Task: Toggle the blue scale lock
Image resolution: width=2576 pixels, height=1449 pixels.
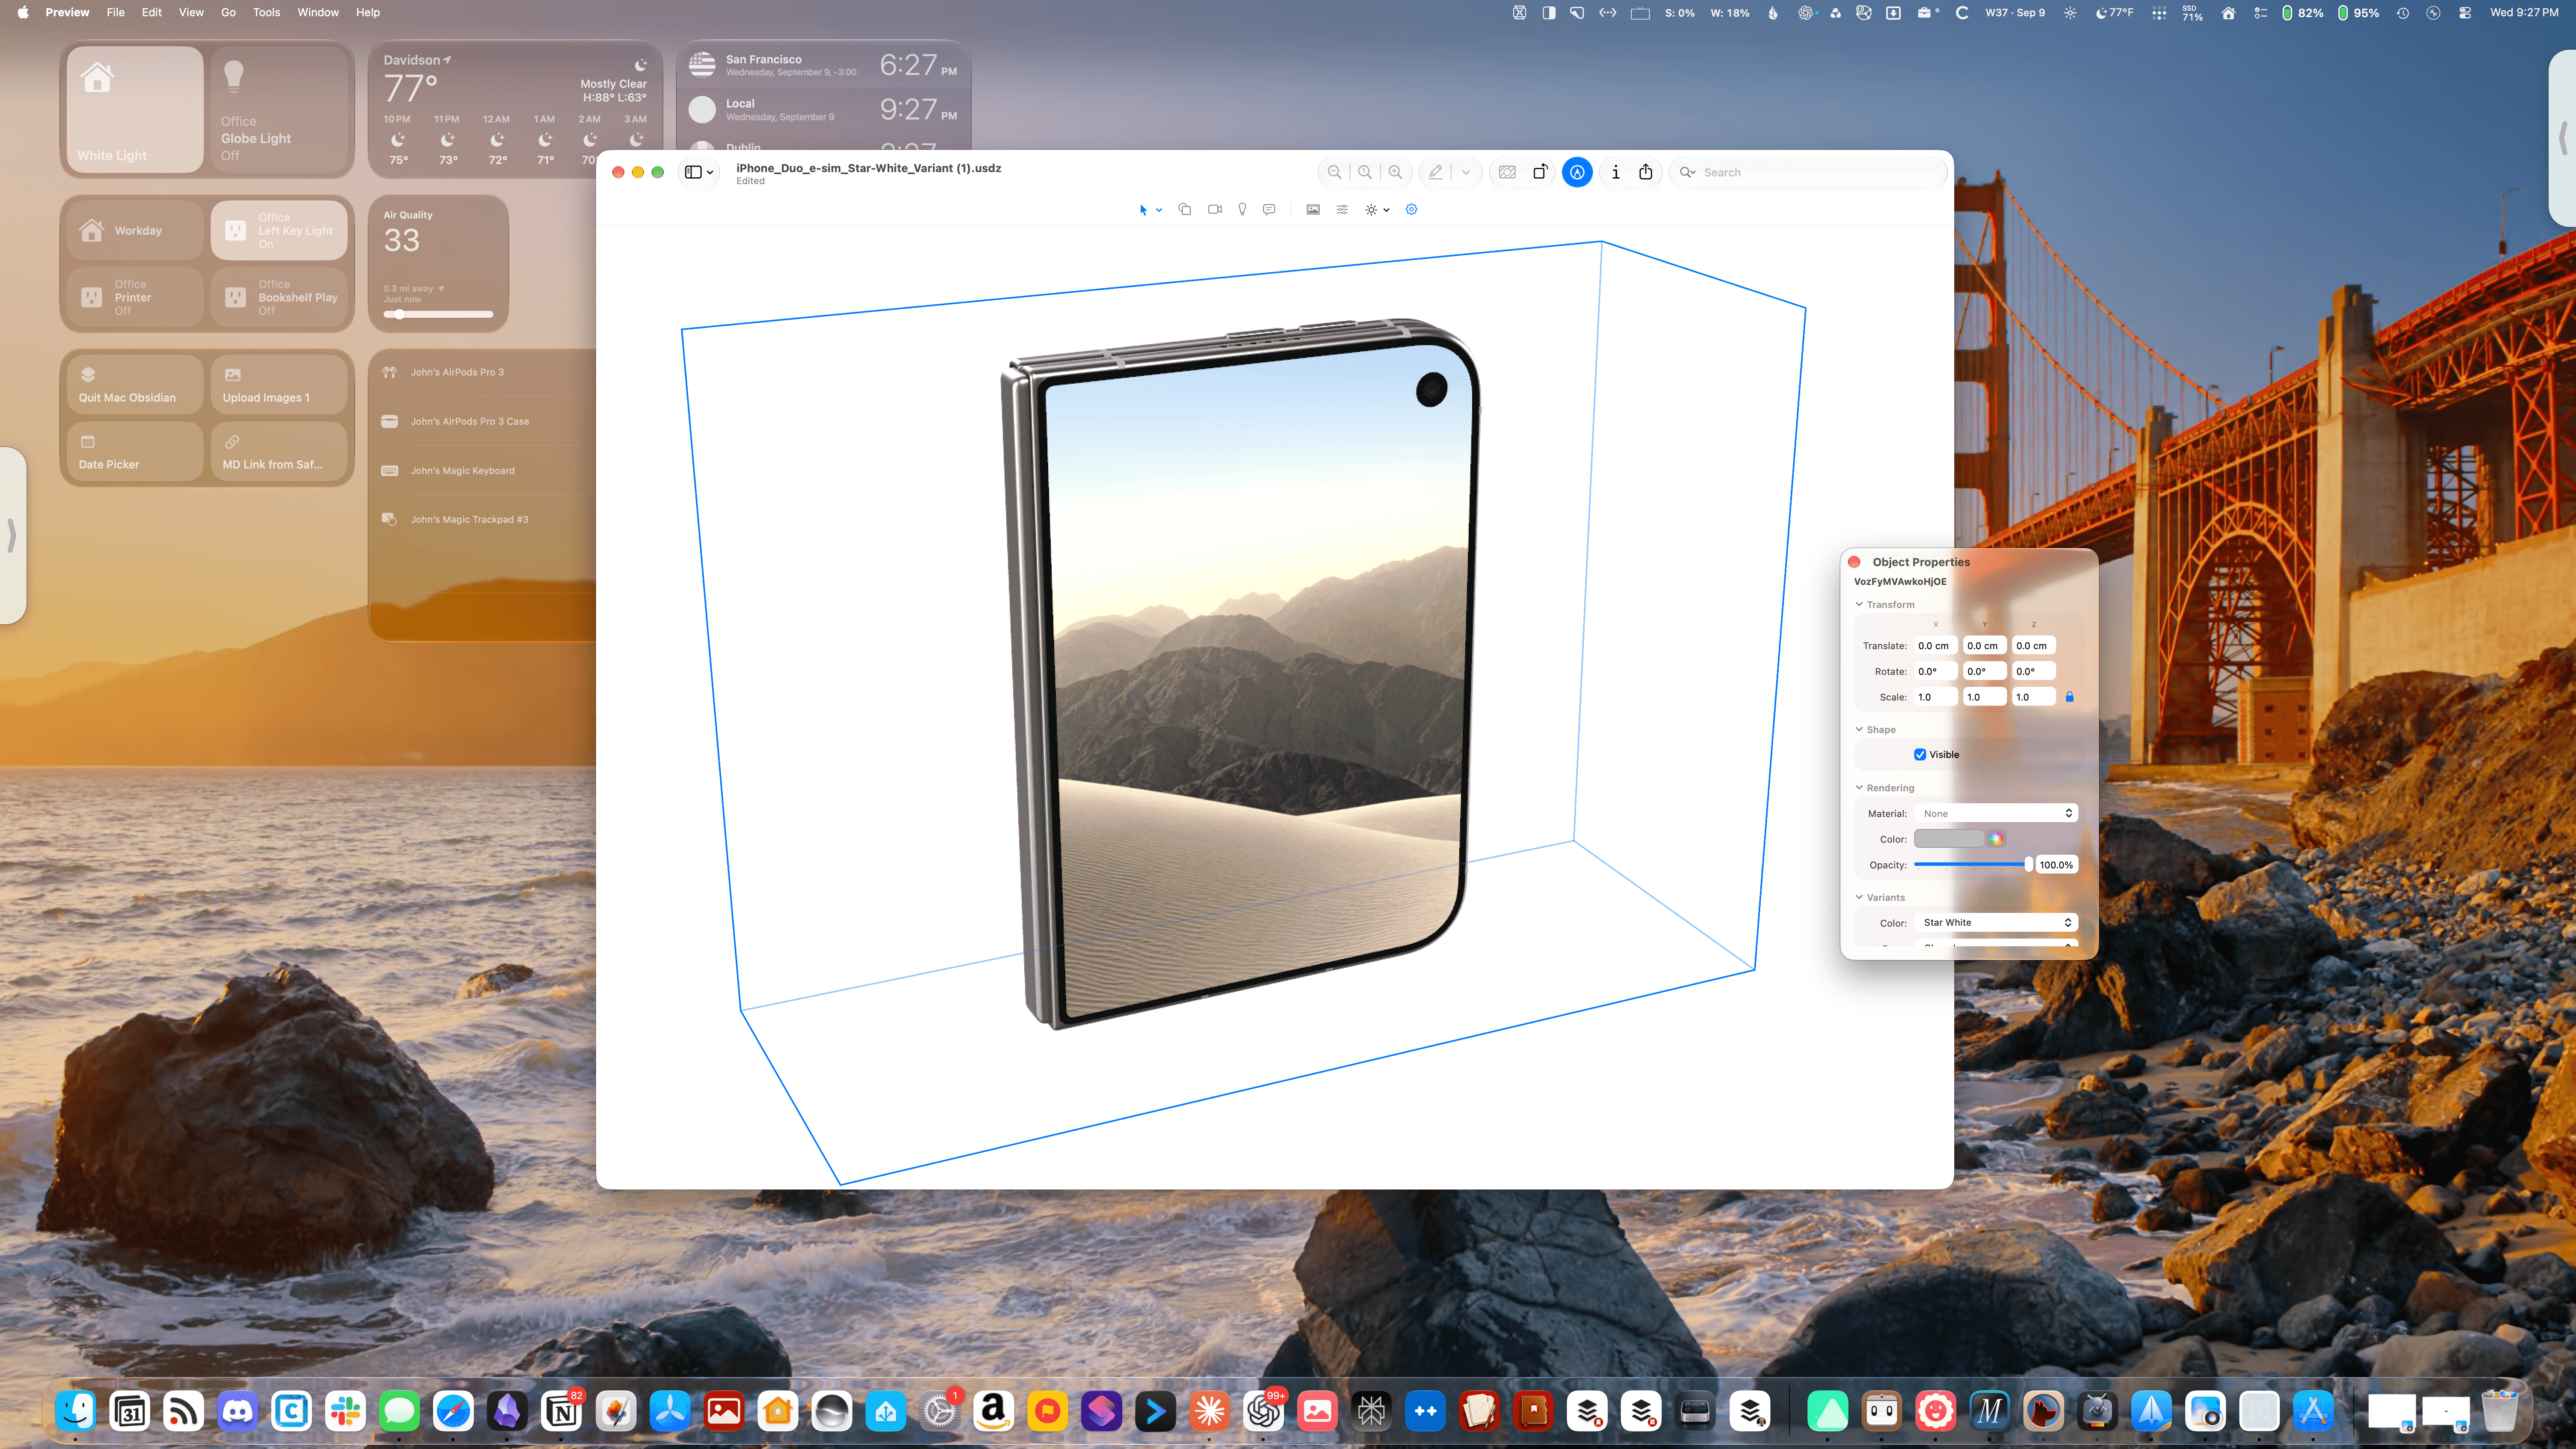Action: point(2070,697)
